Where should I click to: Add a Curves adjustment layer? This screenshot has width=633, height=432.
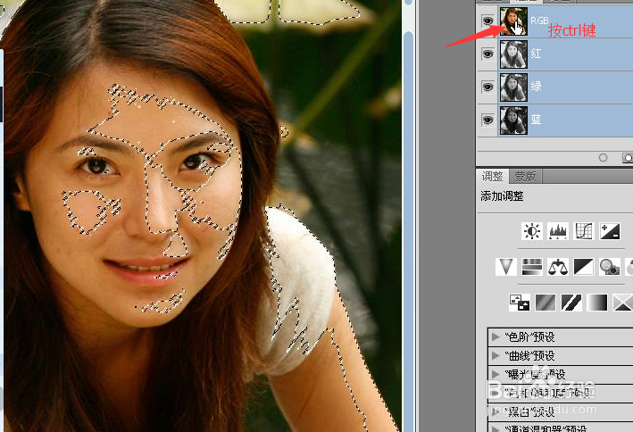(x=584, y=231)
